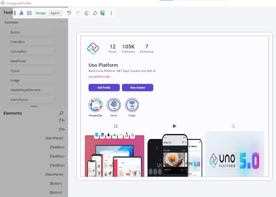Click the server connection status icon

102,13
